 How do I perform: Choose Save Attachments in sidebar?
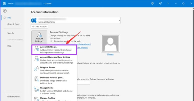click(x=15, y=39)
